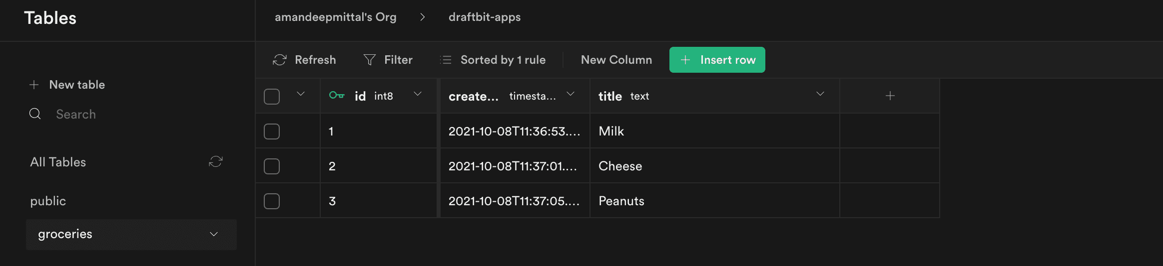Click the magnifier icon in the sidebar

pos(35,114)
